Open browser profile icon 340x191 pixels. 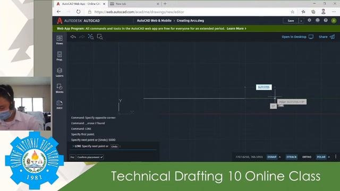pos(324,12)
